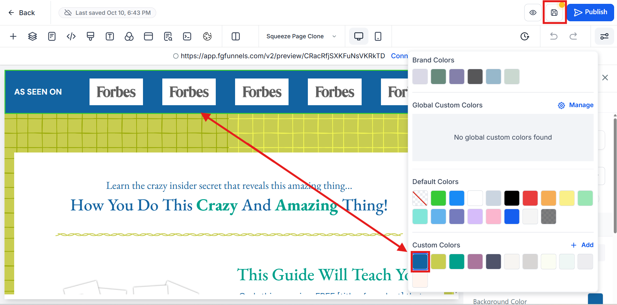Select the light lavender brand color

tap(420, 77)
